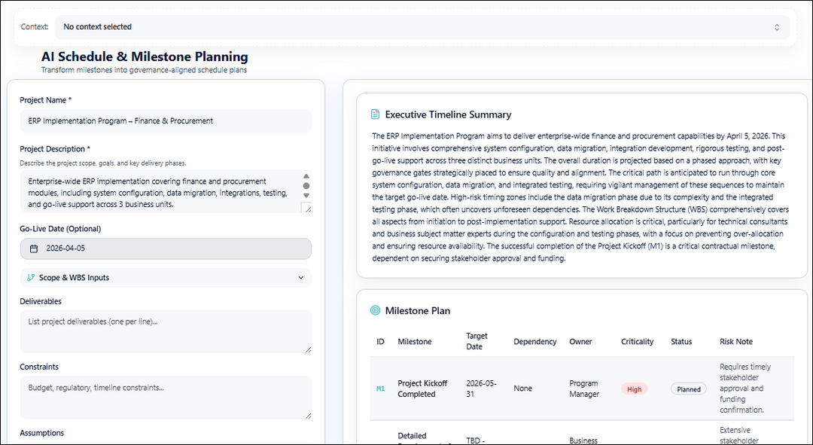Click into the Constraints textarea
Viewport: 813px width, 445px height.
point(166,398)
